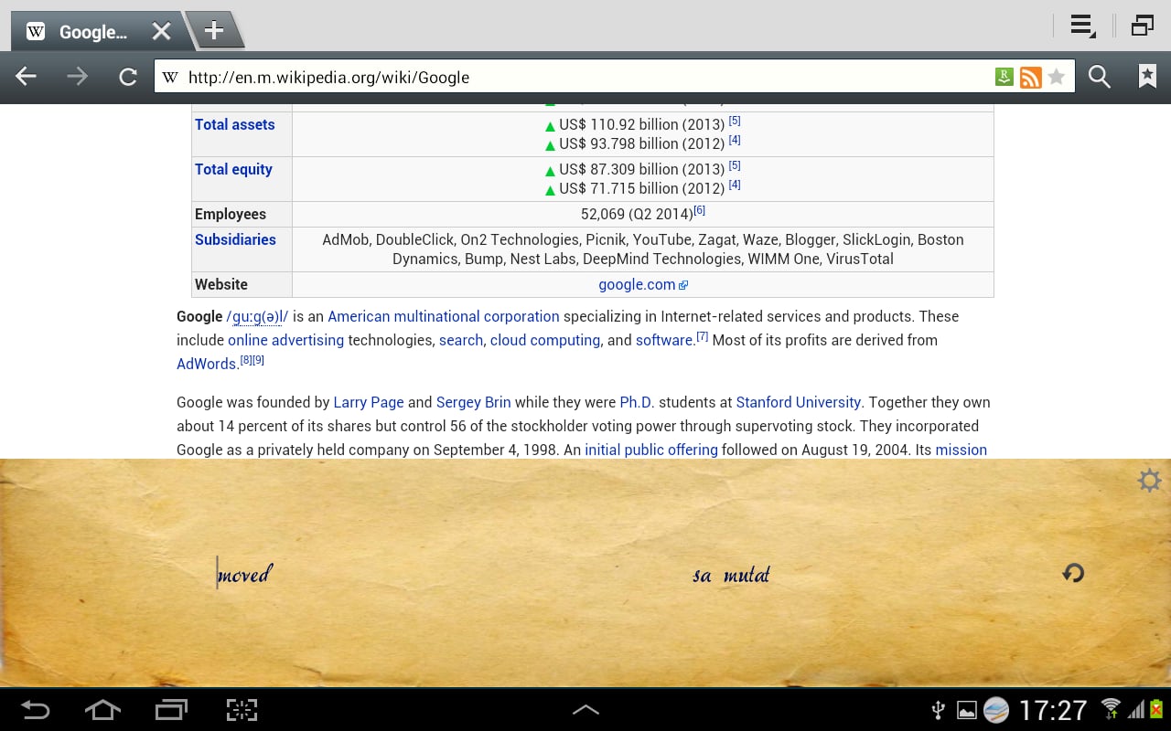Tap the USB connection status icon
The image size is (1171, 731).
click(938, 710)
